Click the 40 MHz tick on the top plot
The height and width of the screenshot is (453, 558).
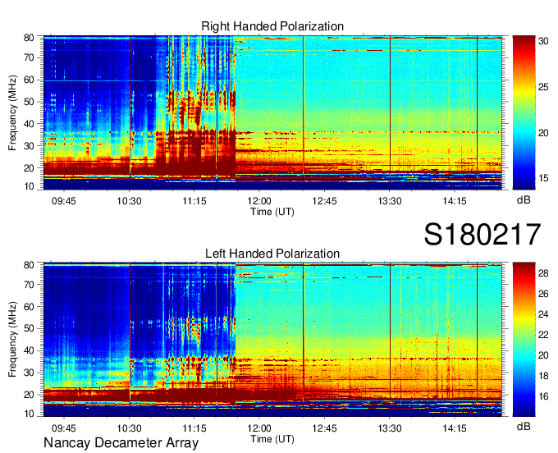click(29, 124)
